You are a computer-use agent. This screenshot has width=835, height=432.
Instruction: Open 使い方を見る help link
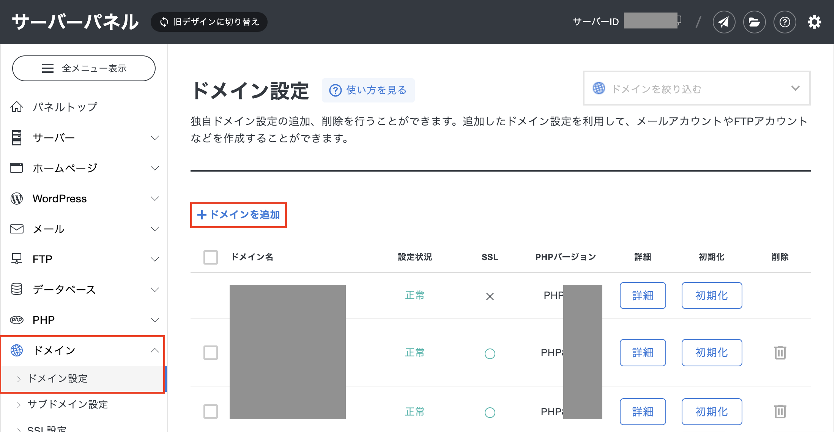pos(368,90)
